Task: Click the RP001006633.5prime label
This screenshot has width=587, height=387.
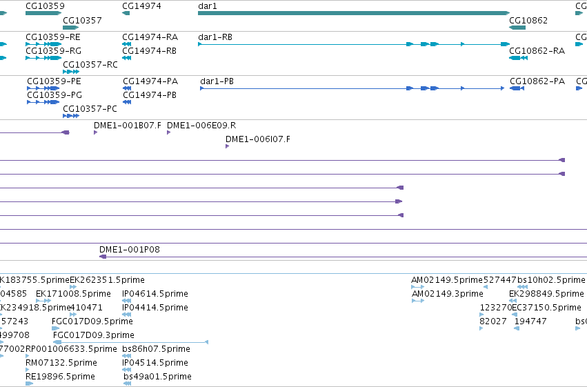Action: coord(71,349)
